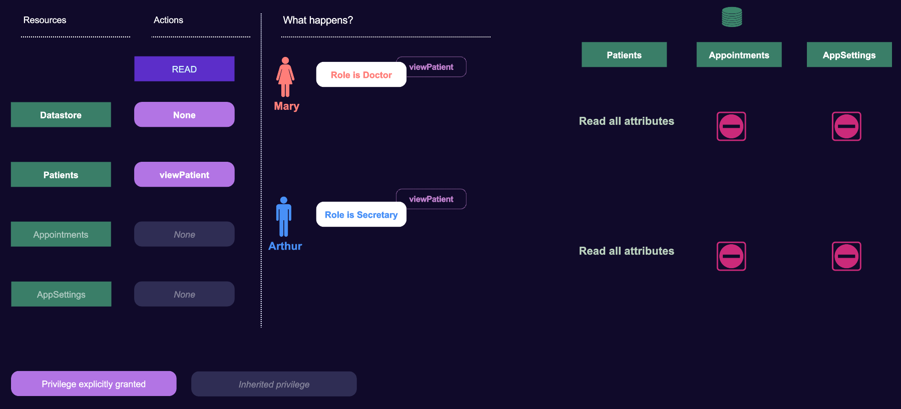Screen dimensions: 901x409
Task: Select the viewPatient action pill
Action: [184, 174]
